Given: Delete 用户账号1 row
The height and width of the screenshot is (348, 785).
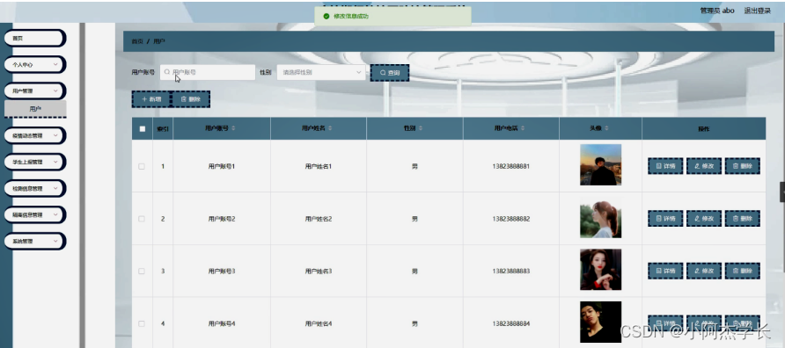Looking at the screenshot, I should coord(743,166).
